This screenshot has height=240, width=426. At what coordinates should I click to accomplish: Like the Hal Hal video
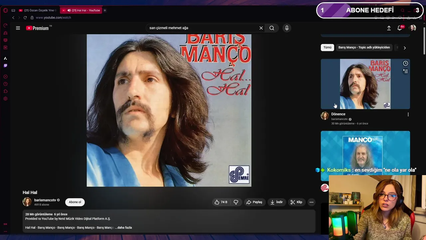click(221, 202)
